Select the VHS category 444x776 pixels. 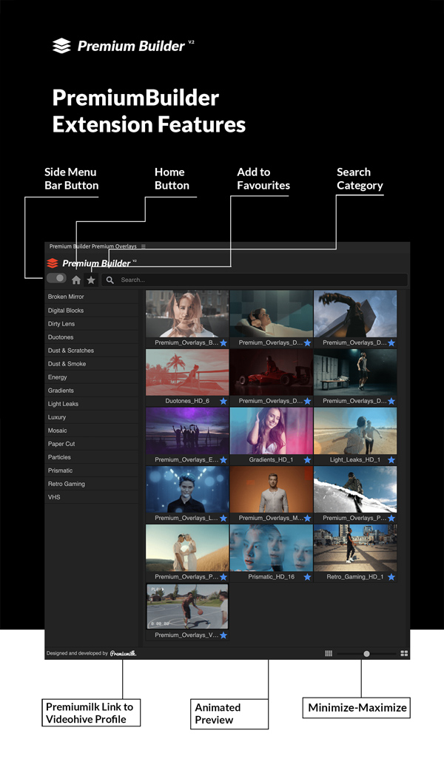click(x=92, y=497)
